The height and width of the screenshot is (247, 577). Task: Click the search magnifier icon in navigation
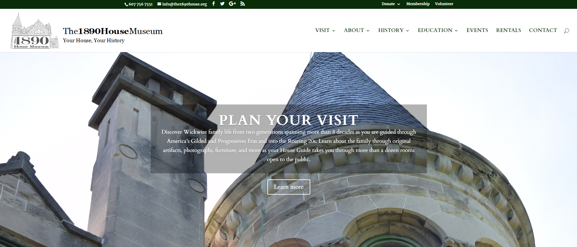(566, 30)
